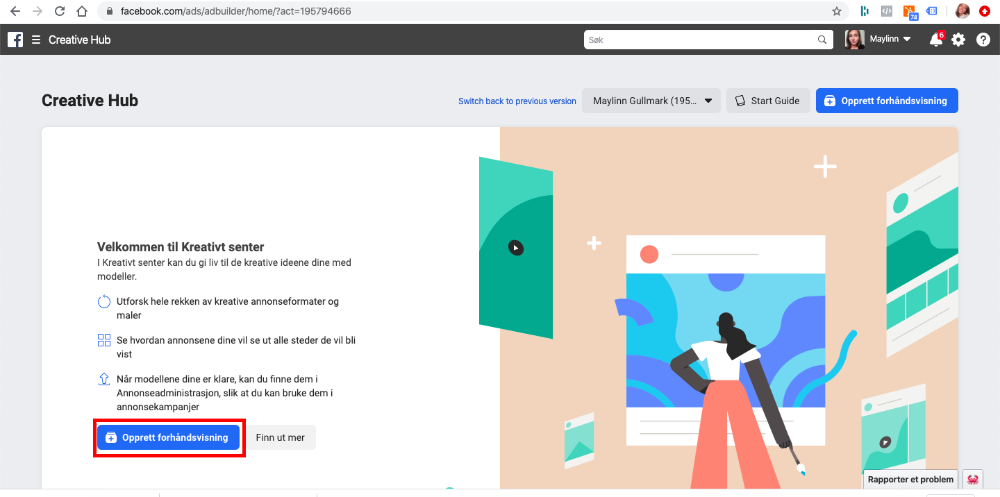1000x497 pixels.
Task: Click the Facebook logo
Action: point(15,40)
